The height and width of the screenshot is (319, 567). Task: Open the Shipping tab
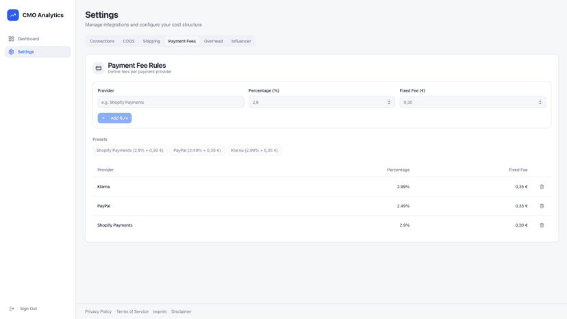151,41
